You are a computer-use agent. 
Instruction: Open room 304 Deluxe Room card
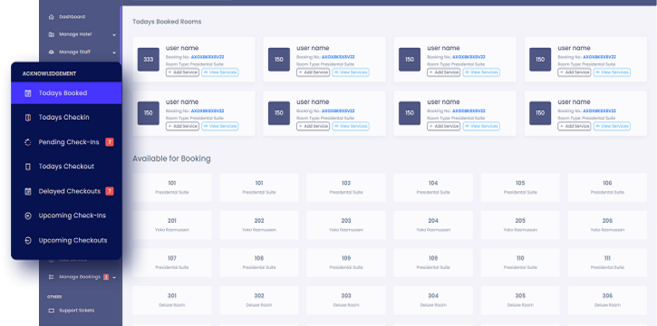433,301
